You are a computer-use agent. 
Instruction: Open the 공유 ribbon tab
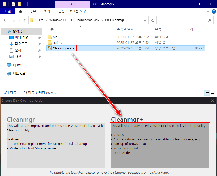(33, 11)
